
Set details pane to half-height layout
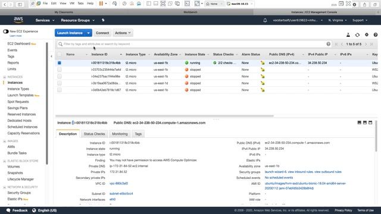pos(365,122)
